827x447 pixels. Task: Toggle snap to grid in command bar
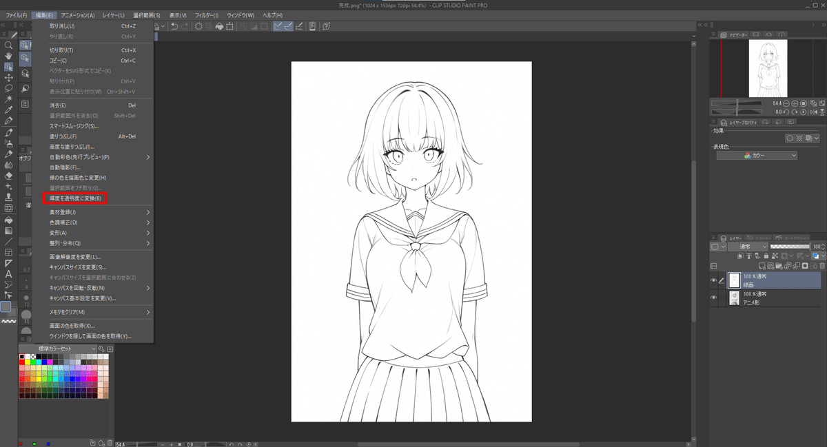299,26
